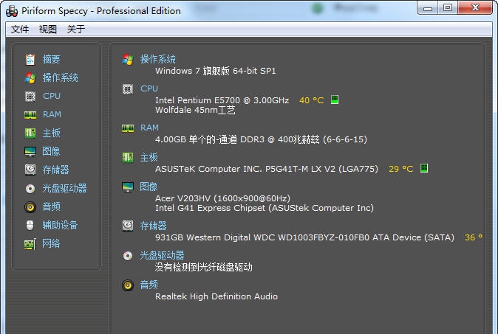Screen dimensions: 498x334
Task: Click the 光盘驱动器 disc icon in sidebar
Action: click(x=30, y=189)
